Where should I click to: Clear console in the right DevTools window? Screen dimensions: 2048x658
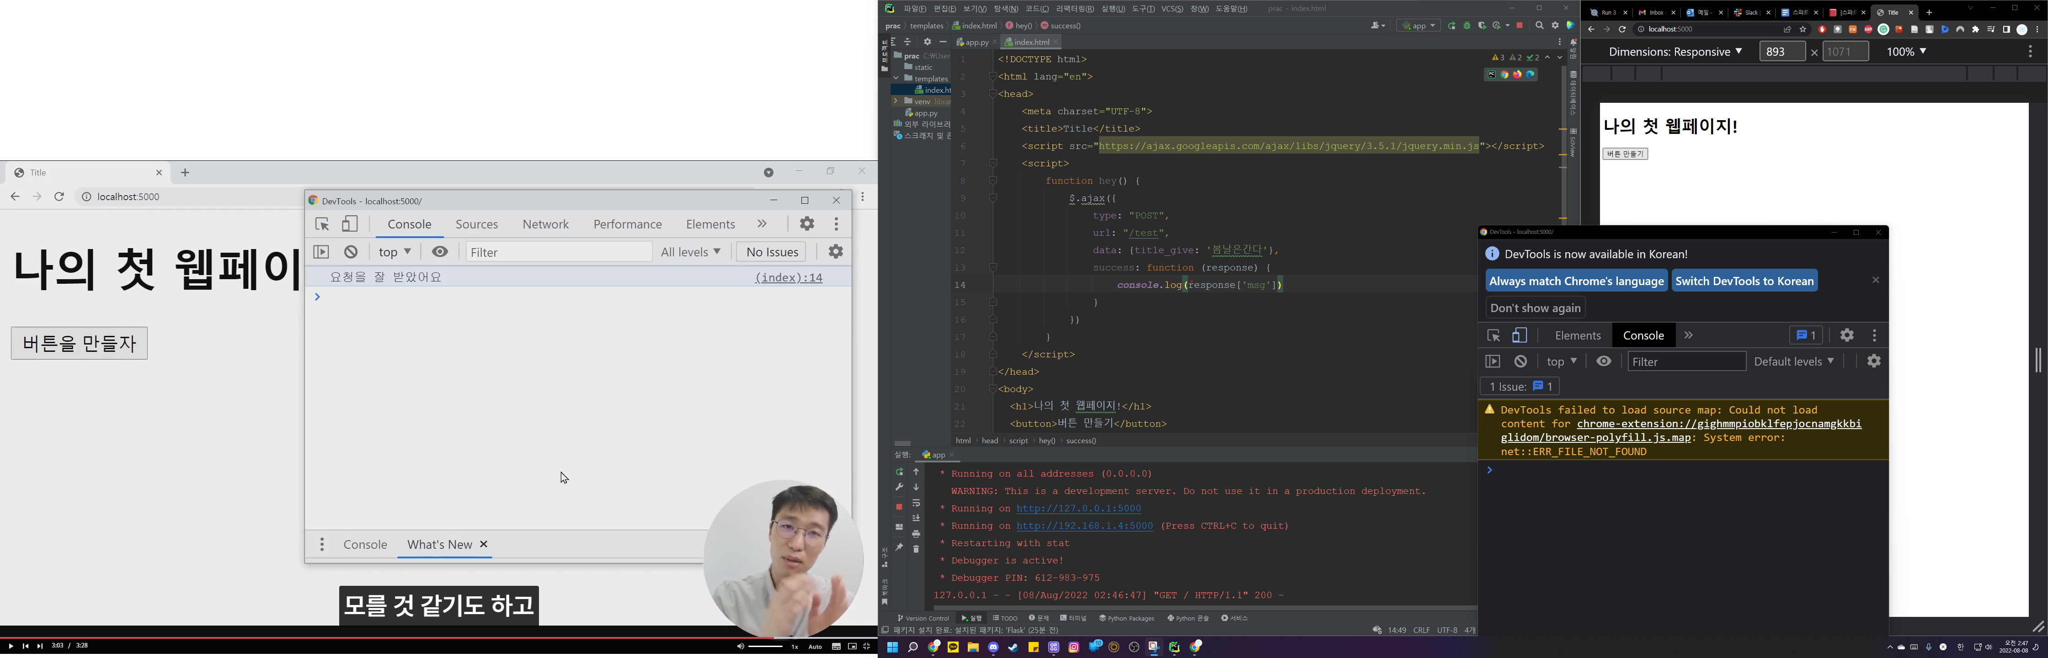(x=1521, y=361)
